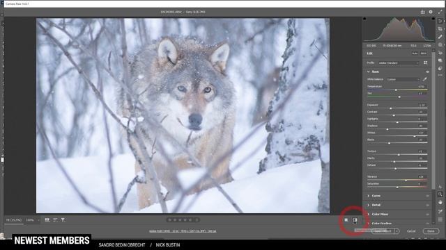Click the Exposure value field
This screenshot has height=250, width=446.
click(x=422, y=105)
